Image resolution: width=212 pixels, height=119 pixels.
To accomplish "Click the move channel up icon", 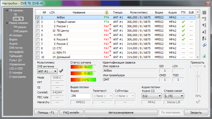I will pyautogui.click(x=204, y=25).
